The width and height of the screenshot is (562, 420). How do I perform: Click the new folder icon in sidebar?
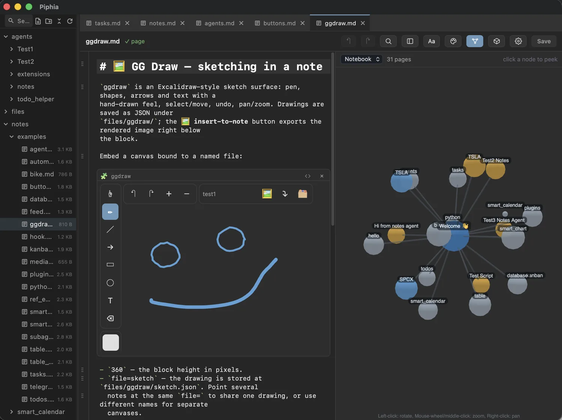(49, 21)
